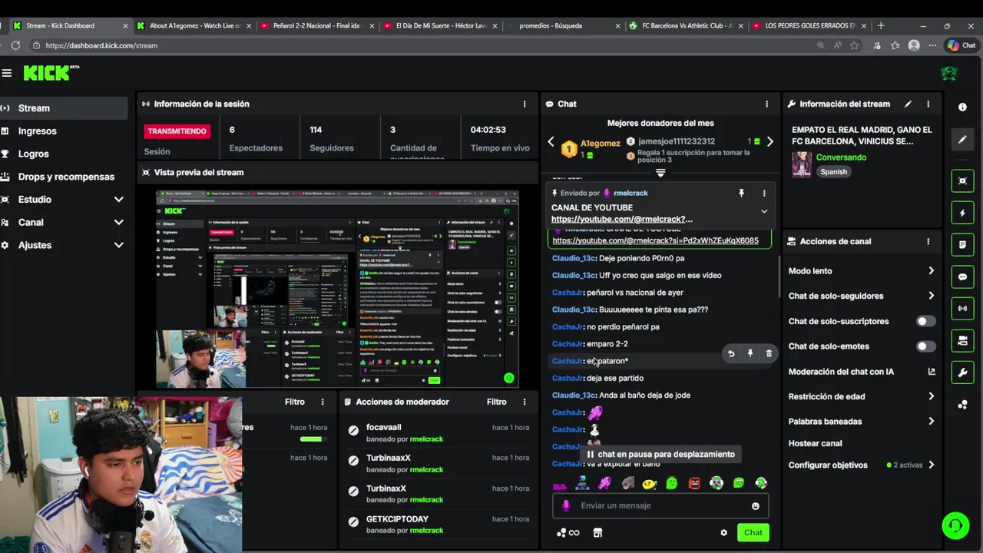Click the Enviar un mensaje input field
The width and height of the screenshot is (983, 553).
[x=660, y=505]
